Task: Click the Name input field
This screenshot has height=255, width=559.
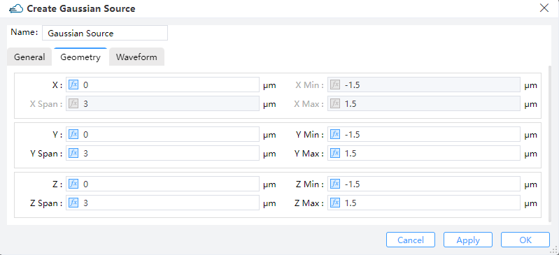Action: (105, 33)
